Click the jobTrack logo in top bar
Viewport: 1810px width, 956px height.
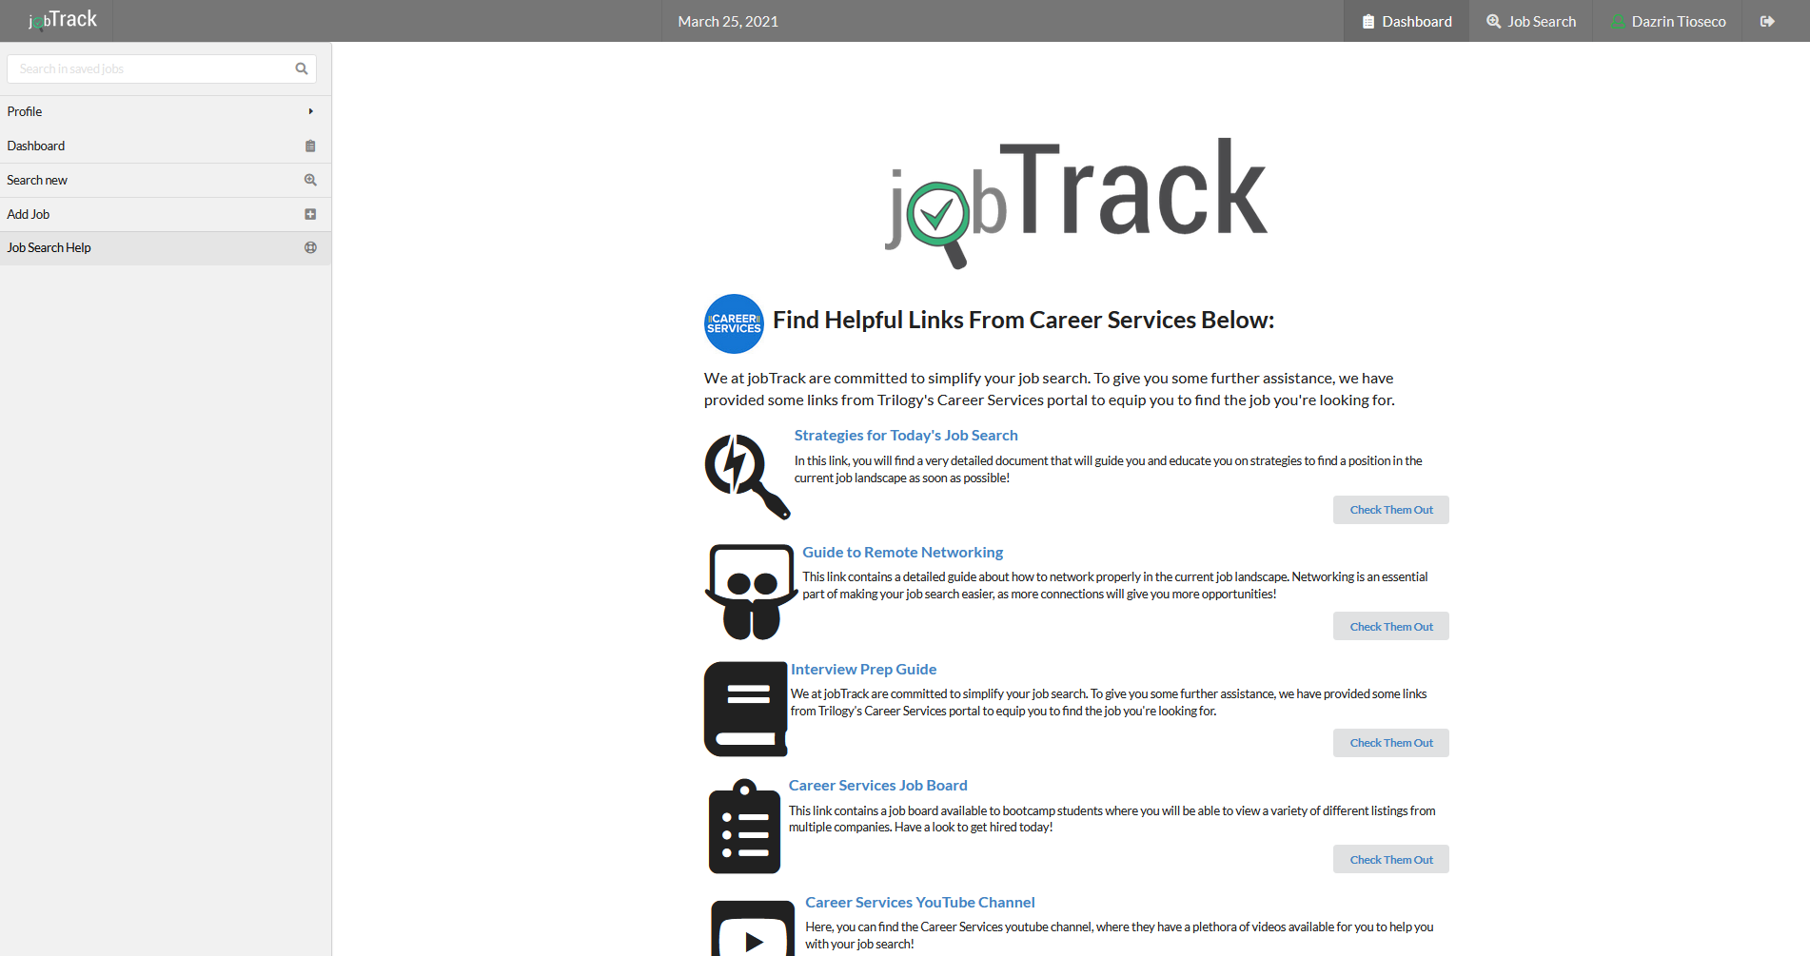coord(63,20)
